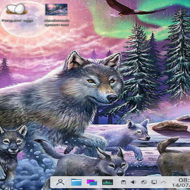190x190 pixels.
Task: Select the 'claudemods system tool' label text
Action: 57,22
